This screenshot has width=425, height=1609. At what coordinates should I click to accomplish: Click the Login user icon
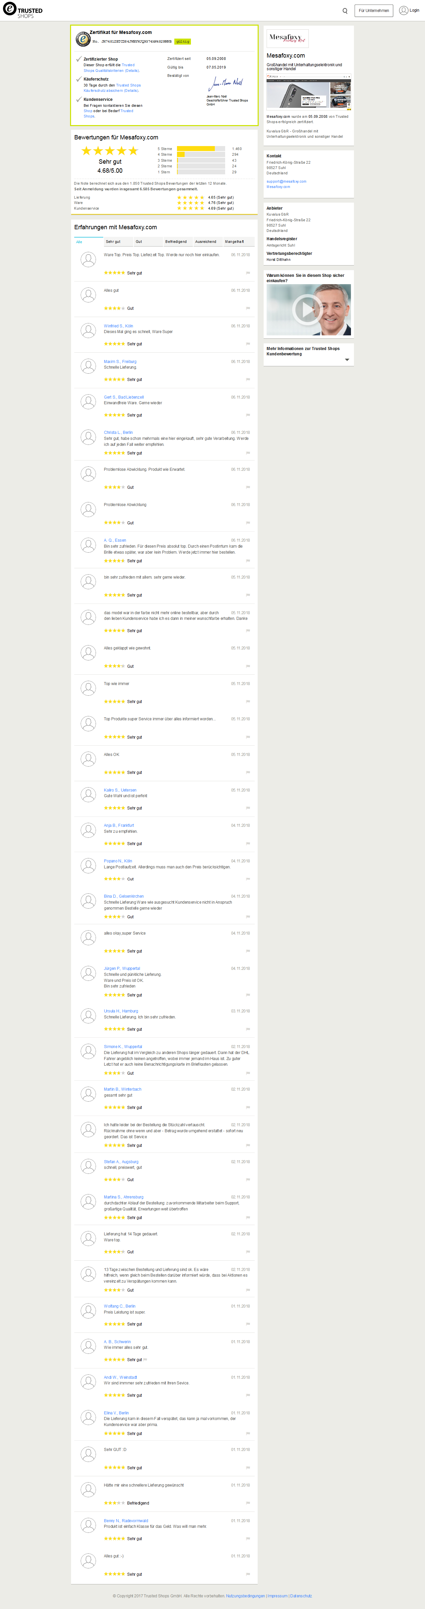tap(403, 10)
